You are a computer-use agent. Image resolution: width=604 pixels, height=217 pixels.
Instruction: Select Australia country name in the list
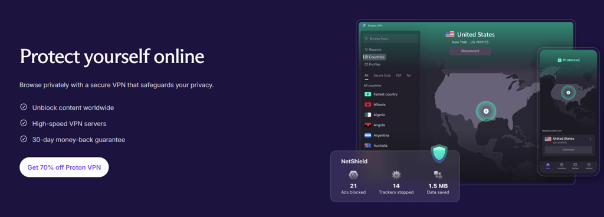380,146
